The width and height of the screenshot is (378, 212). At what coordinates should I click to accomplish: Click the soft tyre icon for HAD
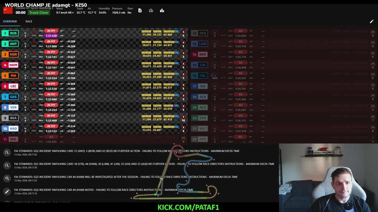pos(183,127)
